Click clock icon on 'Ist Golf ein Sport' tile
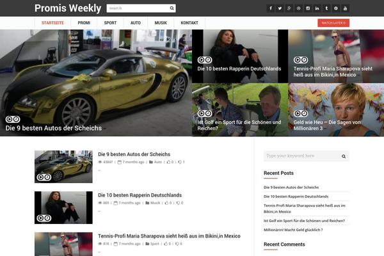The image size is (384, 256). tap(208, 113)
